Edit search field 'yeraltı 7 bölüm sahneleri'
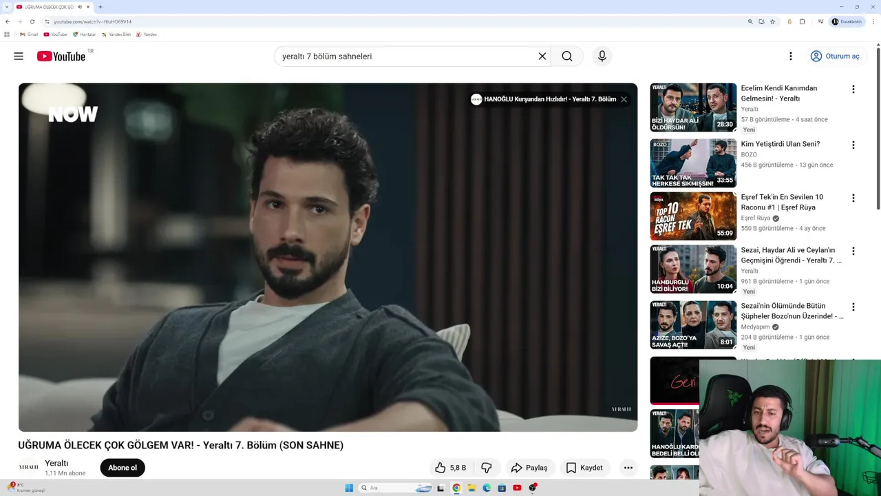881x496 pixels. (x=406, y=56)
